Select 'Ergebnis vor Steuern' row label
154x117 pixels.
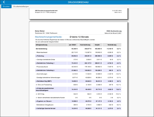click(x=44, y=101)
